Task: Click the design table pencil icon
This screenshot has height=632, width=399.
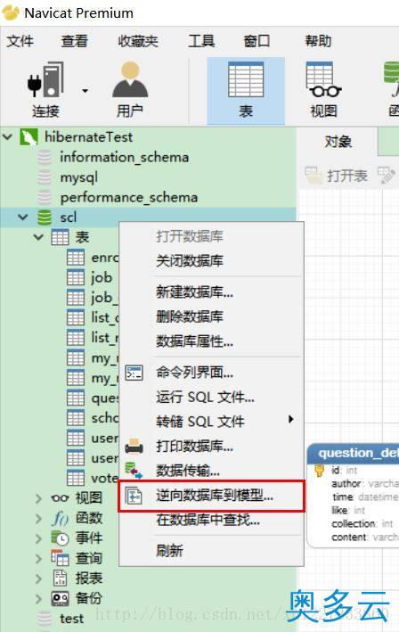Action: [x=387, y=176]
